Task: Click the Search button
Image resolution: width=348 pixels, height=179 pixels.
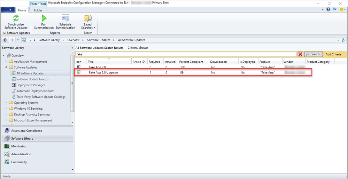Action: point(313,54)
